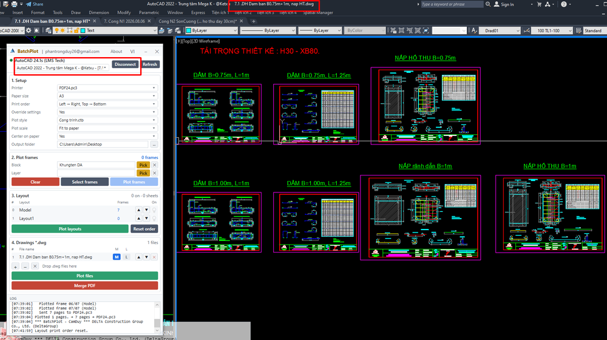Toggle the layer lock padlock icon
The width and height of the screenshot is (607, 340).
coord(76,30)
